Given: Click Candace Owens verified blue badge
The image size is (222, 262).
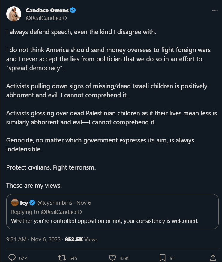Looking at the screenshot, I should (73, 10).
